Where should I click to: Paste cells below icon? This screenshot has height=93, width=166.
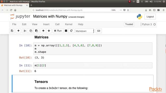(x=37, y=31)
